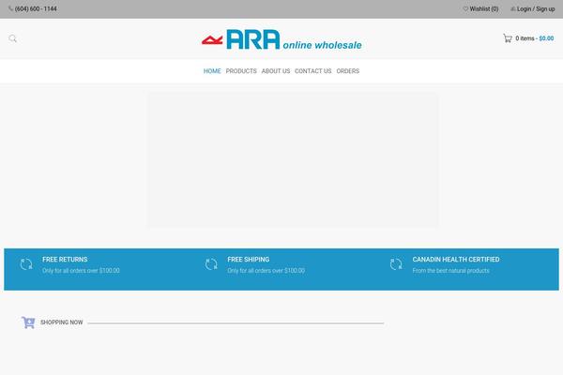This screenshot has height=375, width=563.
Task: Click the Shopping Now cart icon
Action: click(x=28, y=322)
